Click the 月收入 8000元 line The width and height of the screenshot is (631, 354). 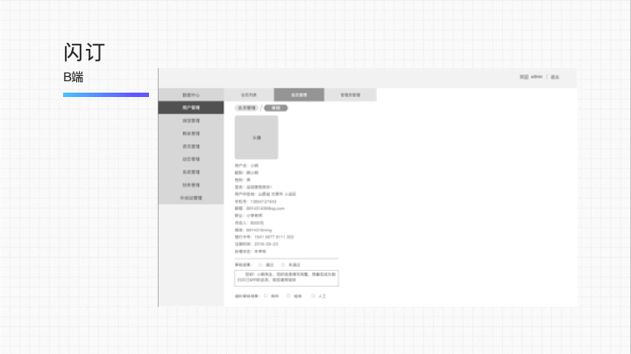point(250,223)
